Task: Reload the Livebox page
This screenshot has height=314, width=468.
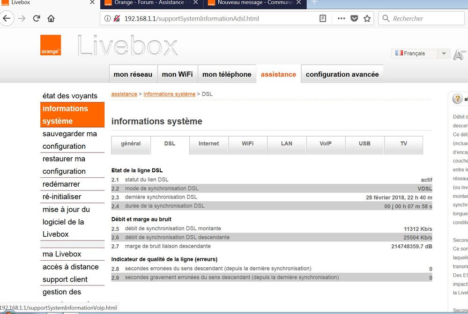Action: point(36,19)
